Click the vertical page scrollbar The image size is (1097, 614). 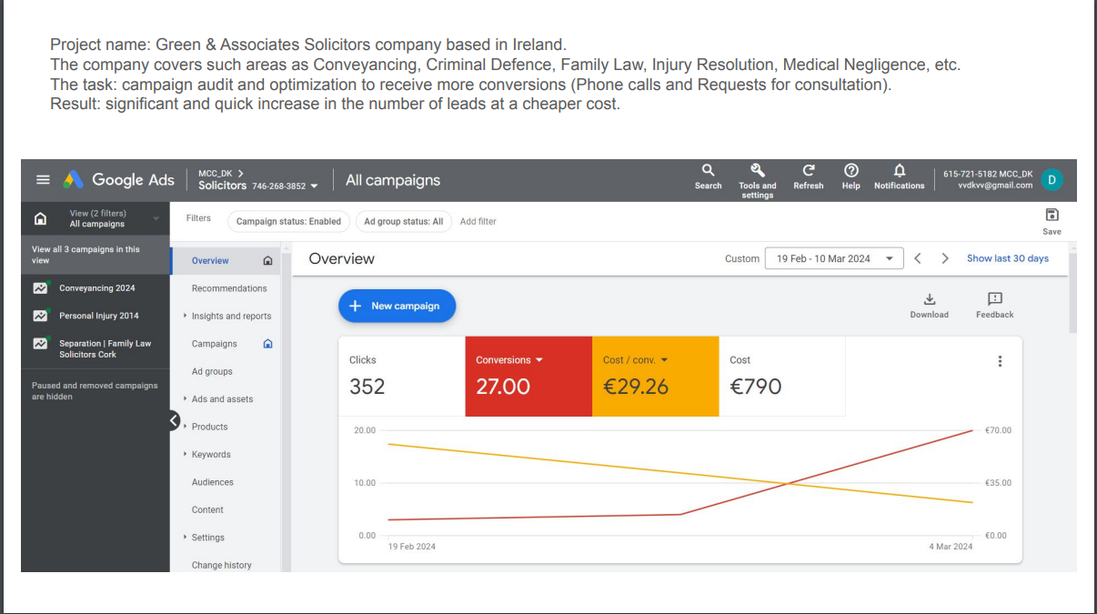(1072, 291)
